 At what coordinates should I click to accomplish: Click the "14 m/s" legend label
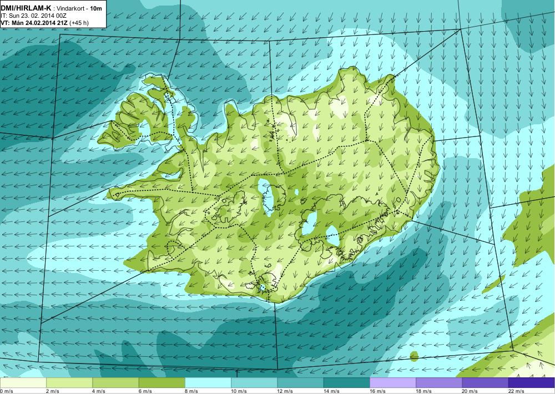coord(331,391)
